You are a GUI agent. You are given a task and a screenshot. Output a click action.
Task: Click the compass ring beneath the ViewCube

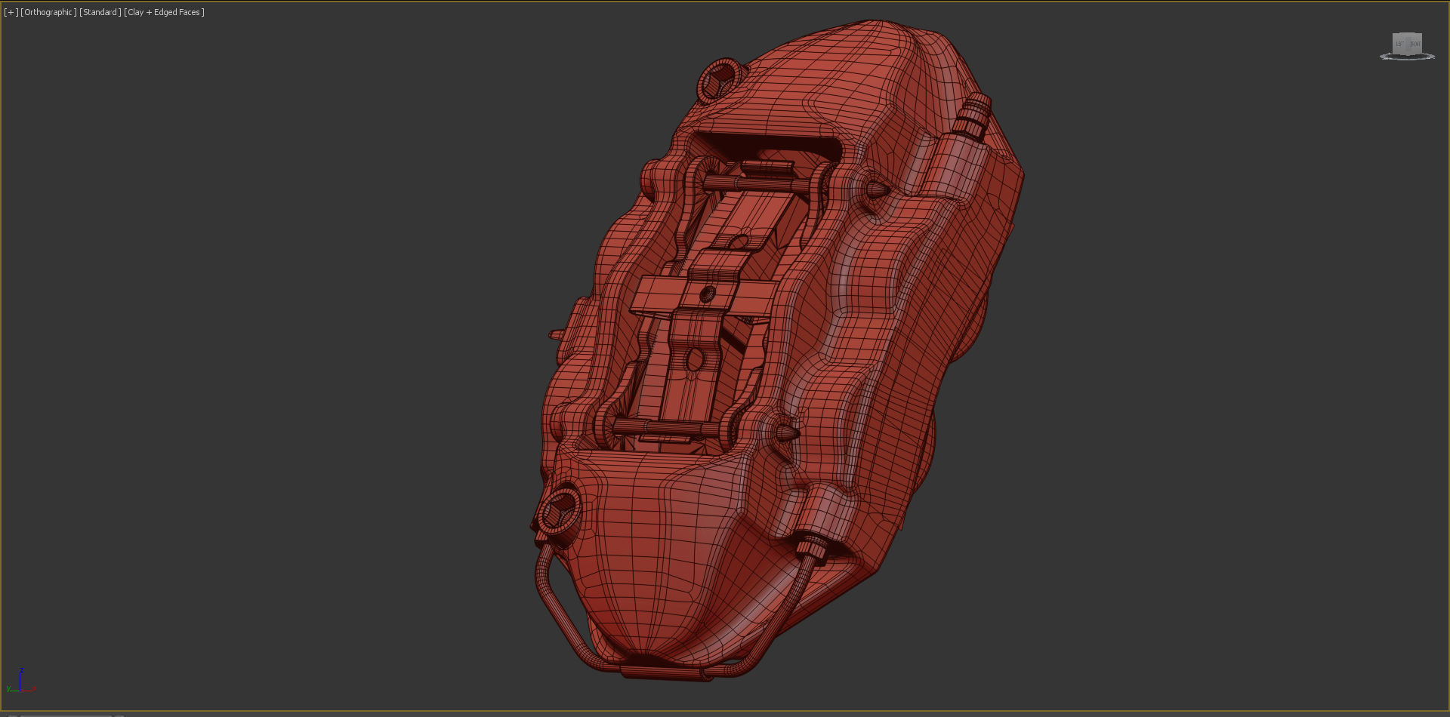click(1407, 56)
